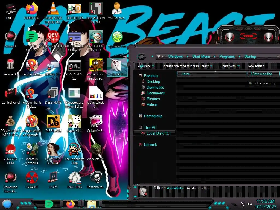Select Network in the Explorer sidebar
The image size is (280, 210).
pyautogui.click(x=150, y=145)
